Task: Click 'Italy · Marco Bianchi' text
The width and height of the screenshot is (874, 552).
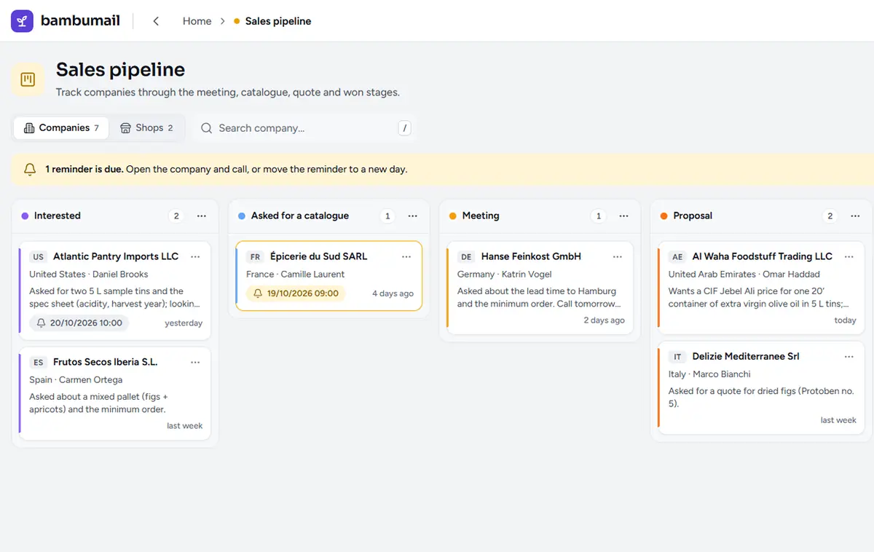Action: tap(709, 374)
